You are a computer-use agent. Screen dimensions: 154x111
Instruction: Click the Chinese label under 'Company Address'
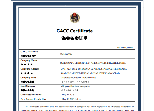click(27, 73)
